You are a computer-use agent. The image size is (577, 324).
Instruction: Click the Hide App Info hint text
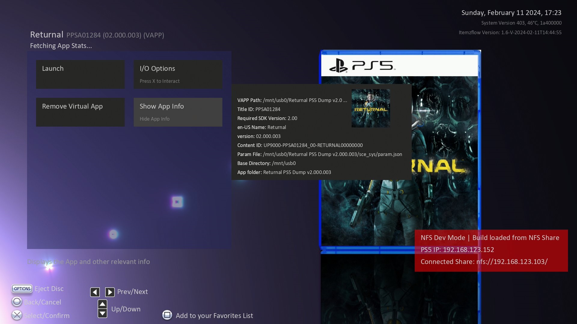154,119
